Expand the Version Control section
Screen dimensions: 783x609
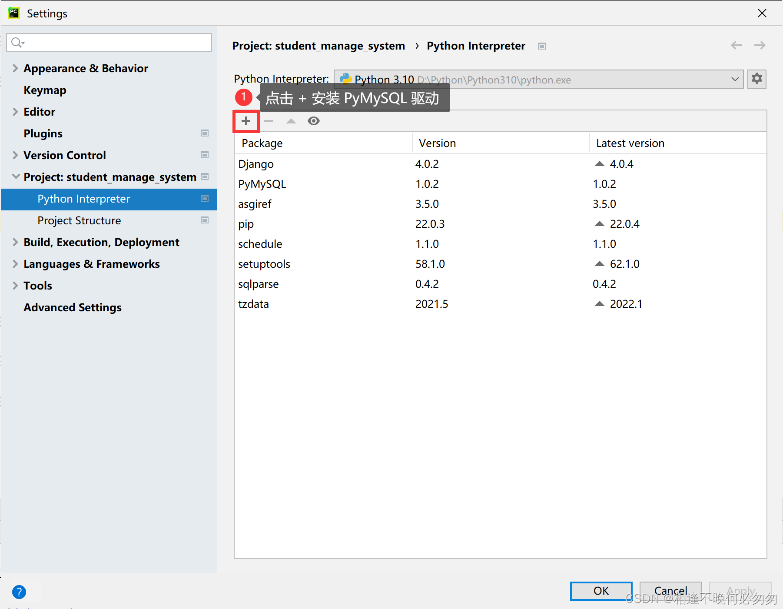click(x=15, y=155)
